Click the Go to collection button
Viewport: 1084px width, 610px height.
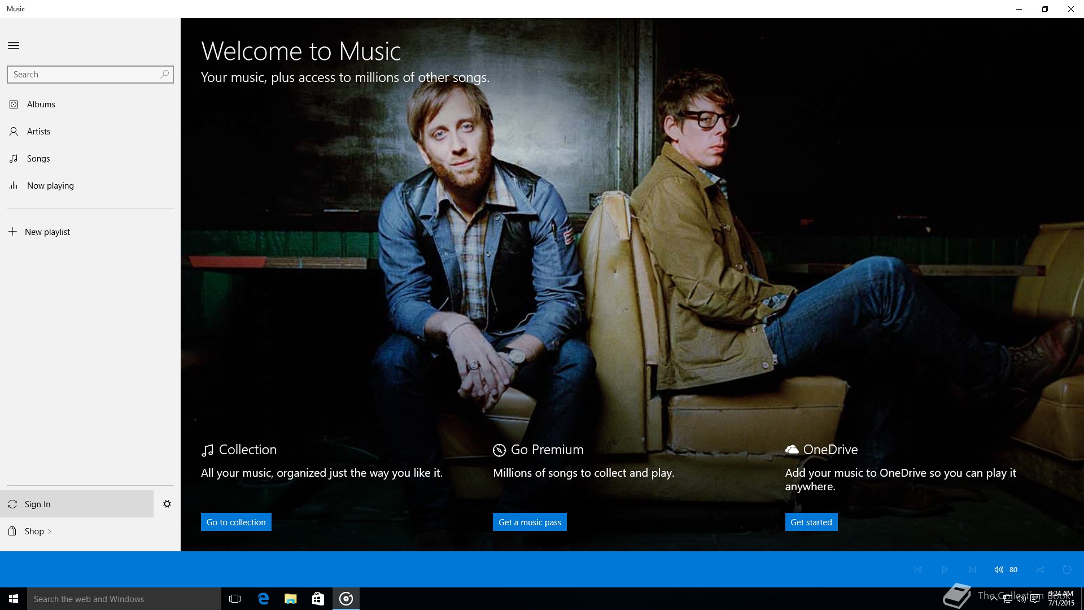point(236,522)
